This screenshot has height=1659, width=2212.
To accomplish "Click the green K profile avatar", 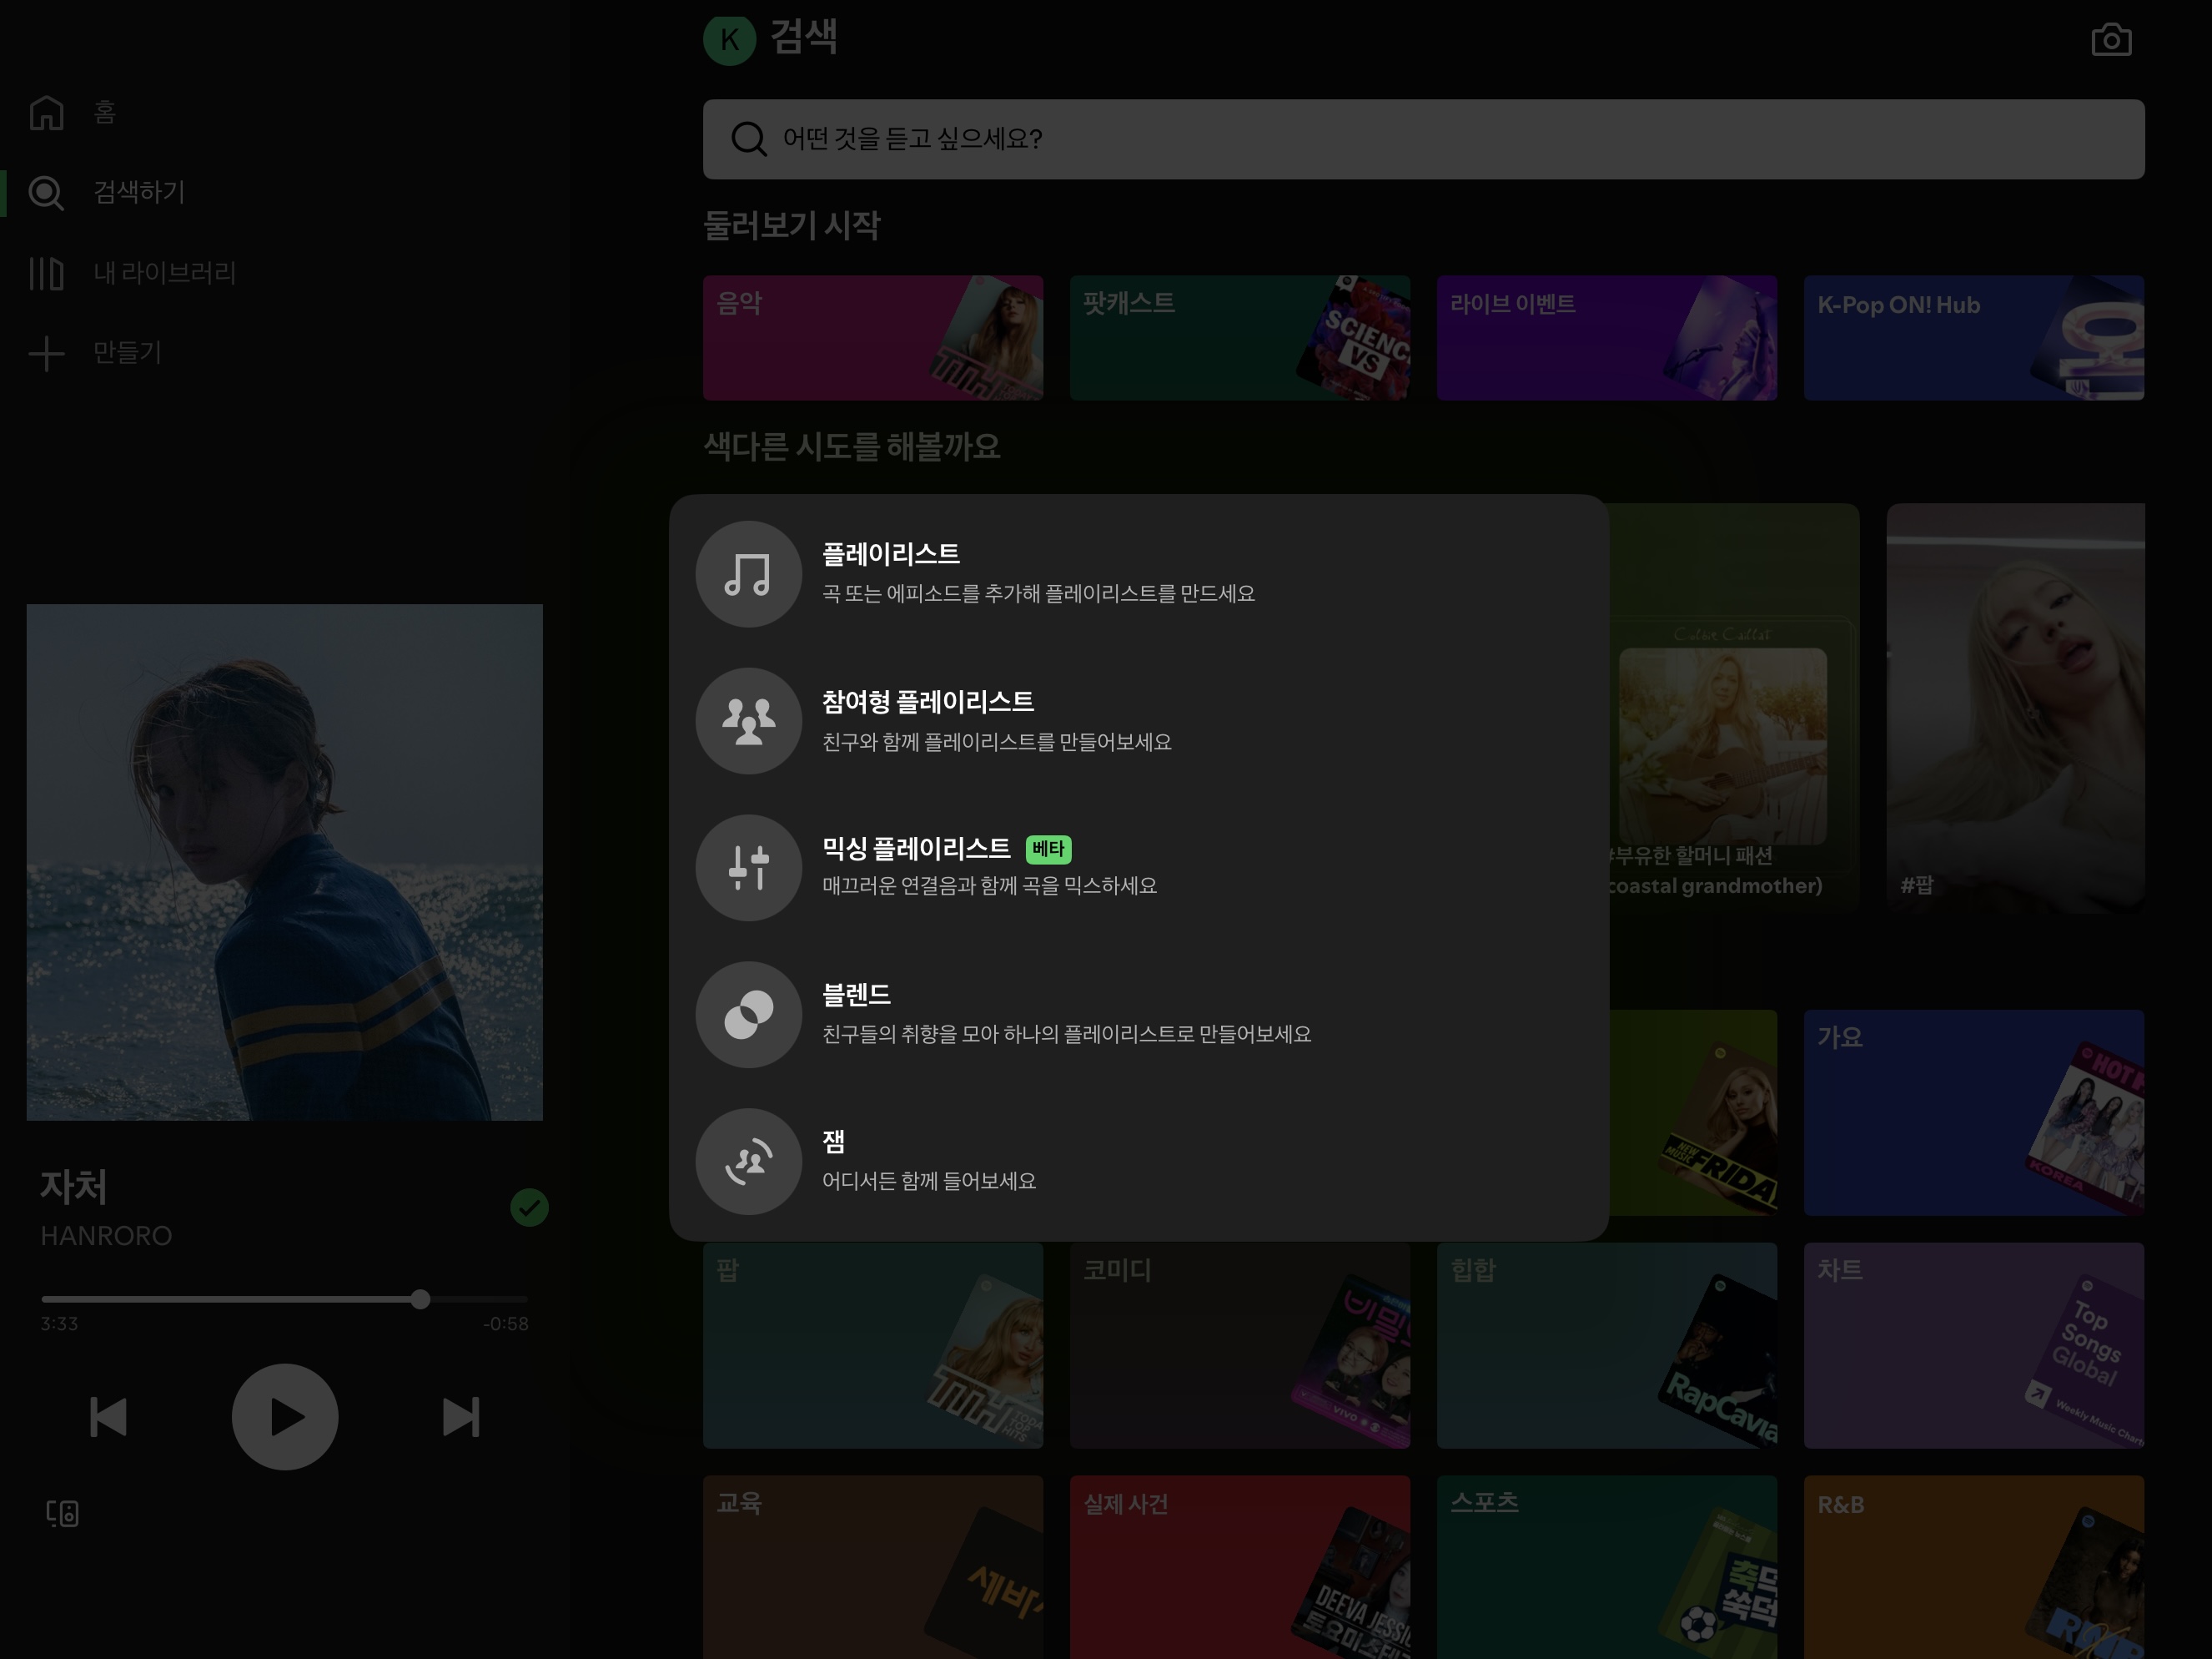I will click(729, 40).
